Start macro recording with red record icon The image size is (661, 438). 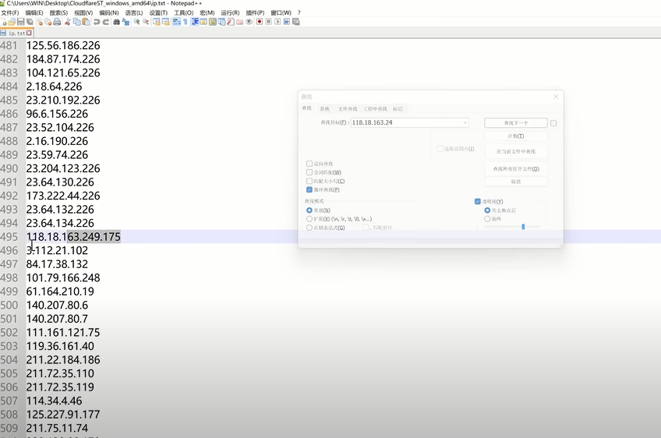(x=258, y=22)
